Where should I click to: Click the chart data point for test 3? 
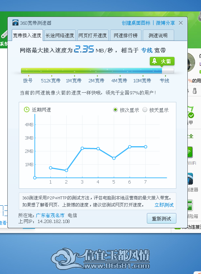tap(82, 148)
